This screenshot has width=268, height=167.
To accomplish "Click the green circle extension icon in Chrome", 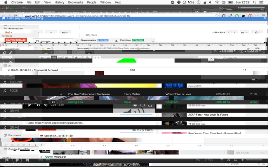I will [x=237, y=16].
